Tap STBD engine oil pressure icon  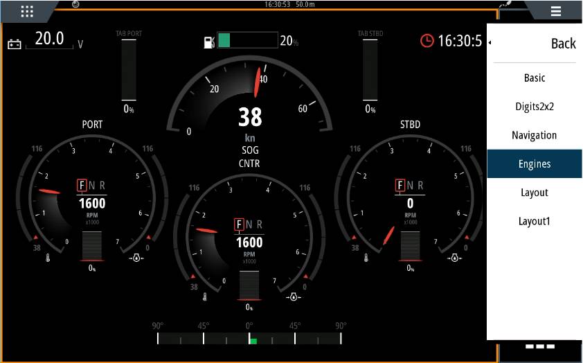[x=455, y=258]
